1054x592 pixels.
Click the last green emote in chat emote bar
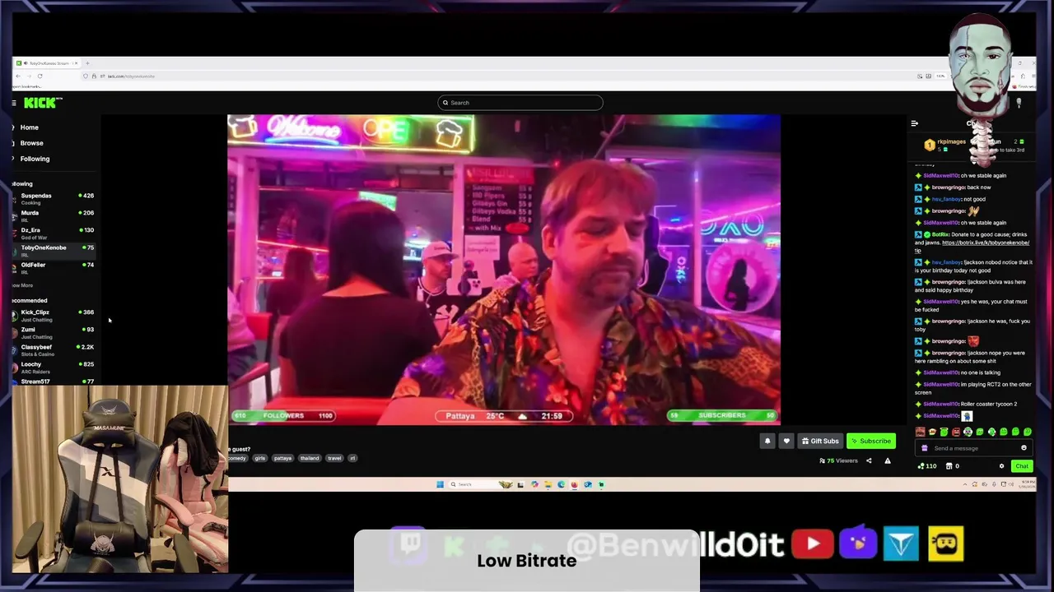1027,432
